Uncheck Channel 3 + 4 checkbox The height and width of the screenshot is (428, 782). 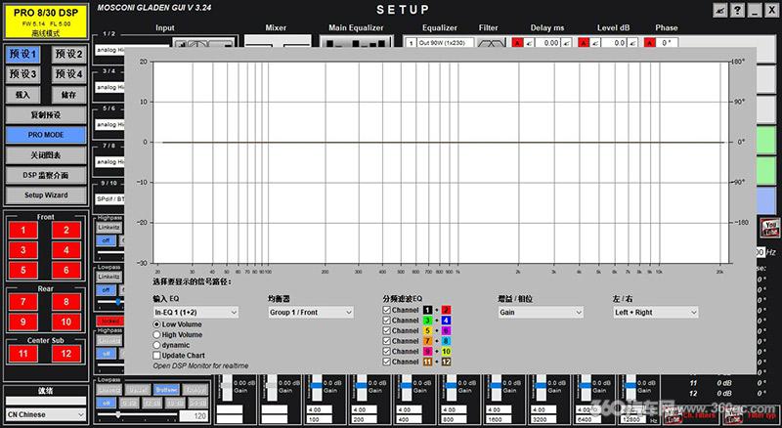tap(386, 321)
